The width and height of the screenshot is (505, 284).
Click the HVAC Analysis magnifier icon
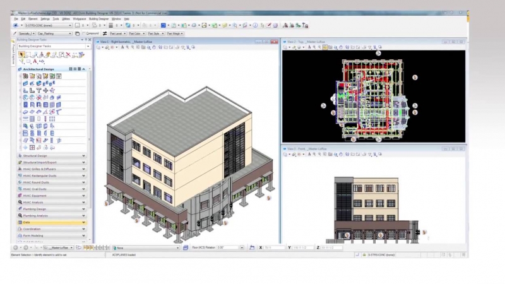(x=20, y=203)
